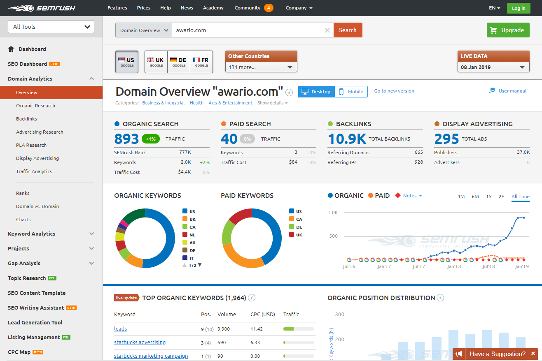
Task: Click the green Upgrade button
Action: click(x=508, y=30)
